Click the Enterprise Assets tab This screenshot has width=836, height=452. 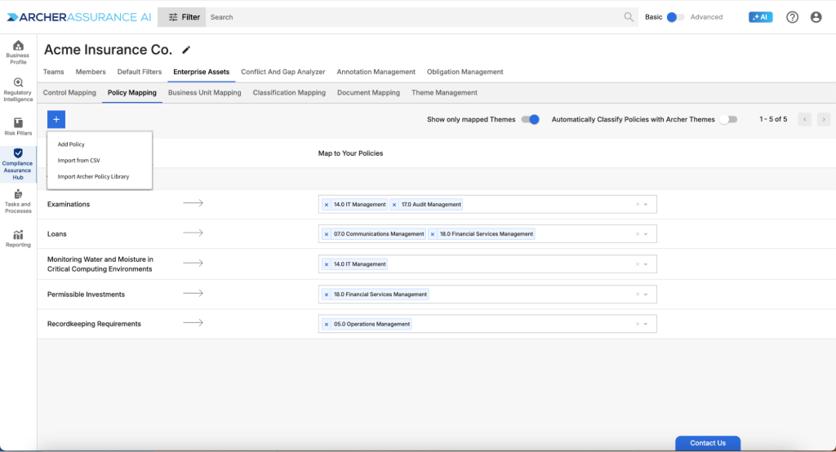click(201, 72)
